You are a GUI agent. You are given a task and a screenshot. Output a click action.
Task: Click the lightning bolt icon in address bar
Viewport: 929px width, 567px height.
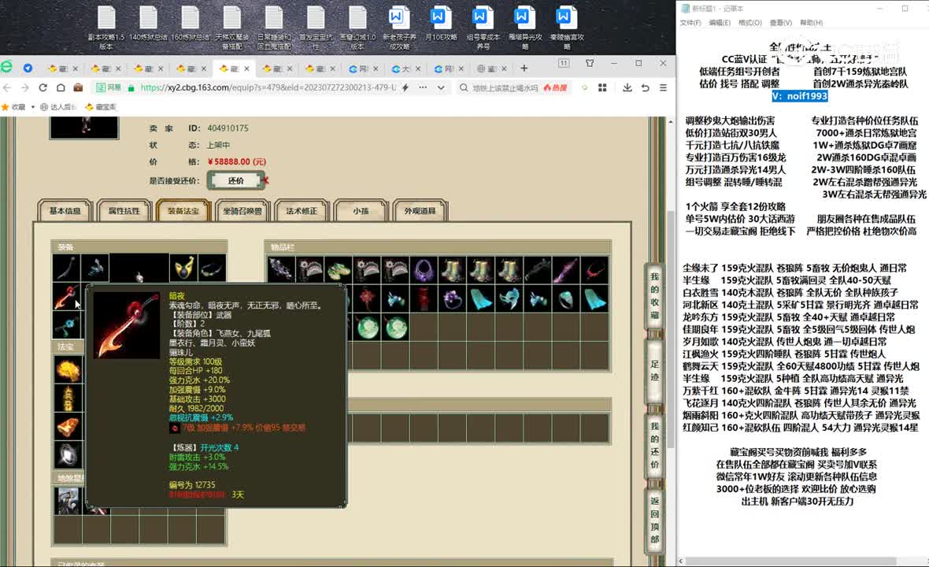405,87
